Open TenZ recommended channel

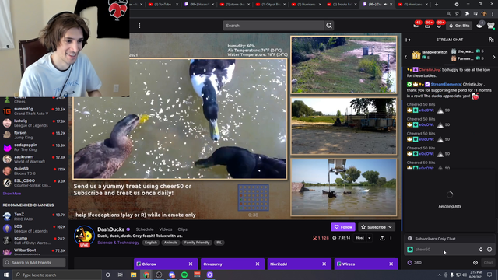click(34, 216)
